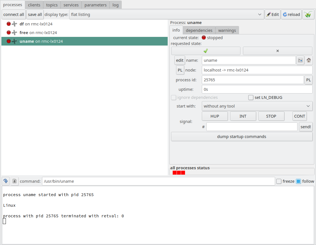Open the display type flat listing dropdown
This screenshot has height=245, width=316.
click(167, 15)
